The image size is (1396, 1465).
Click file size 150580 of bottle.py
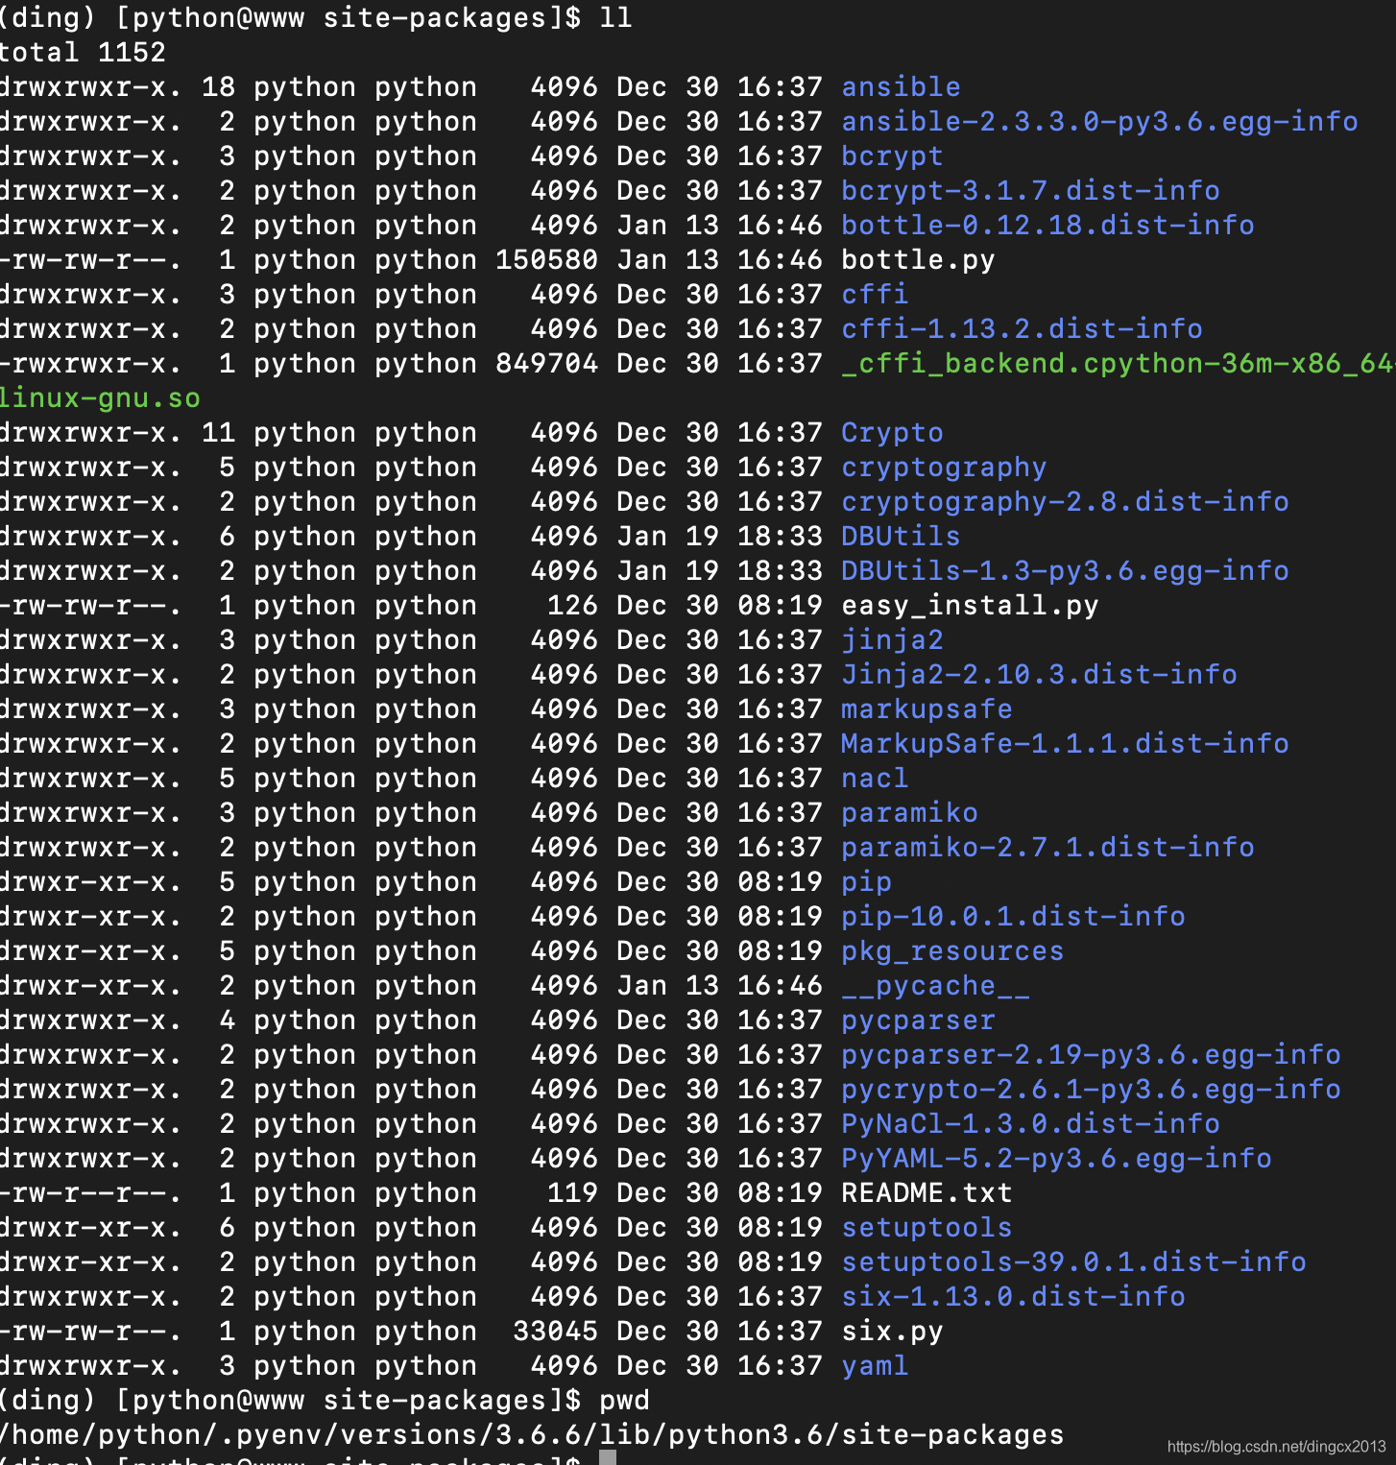pyautogui.click(x=546, y=260)
